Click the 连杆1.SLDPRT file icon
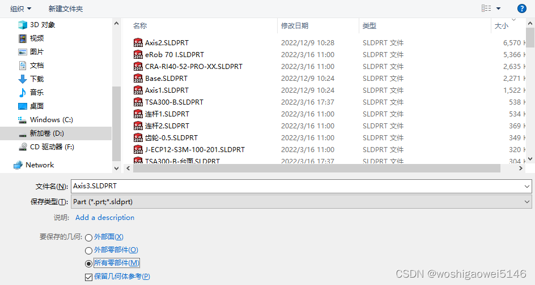535x285 pixels. point(138,114)
